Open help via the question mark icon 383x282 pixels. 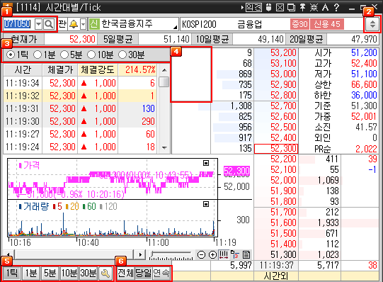[x=336, y=7]
